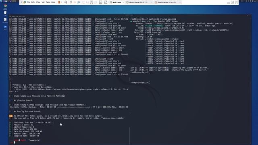Viewport: 258px width, 145px height.
Task: Open the Tabs menu
Action: click(x=48, y=2)
